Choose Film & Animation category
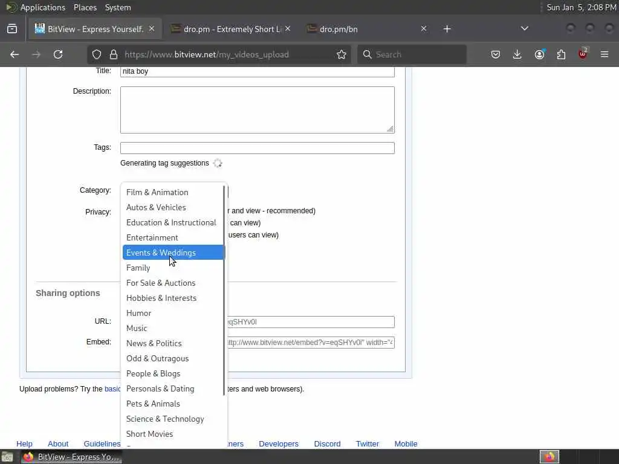This screenshot has height=464, width=619. (x=173, y=192)
